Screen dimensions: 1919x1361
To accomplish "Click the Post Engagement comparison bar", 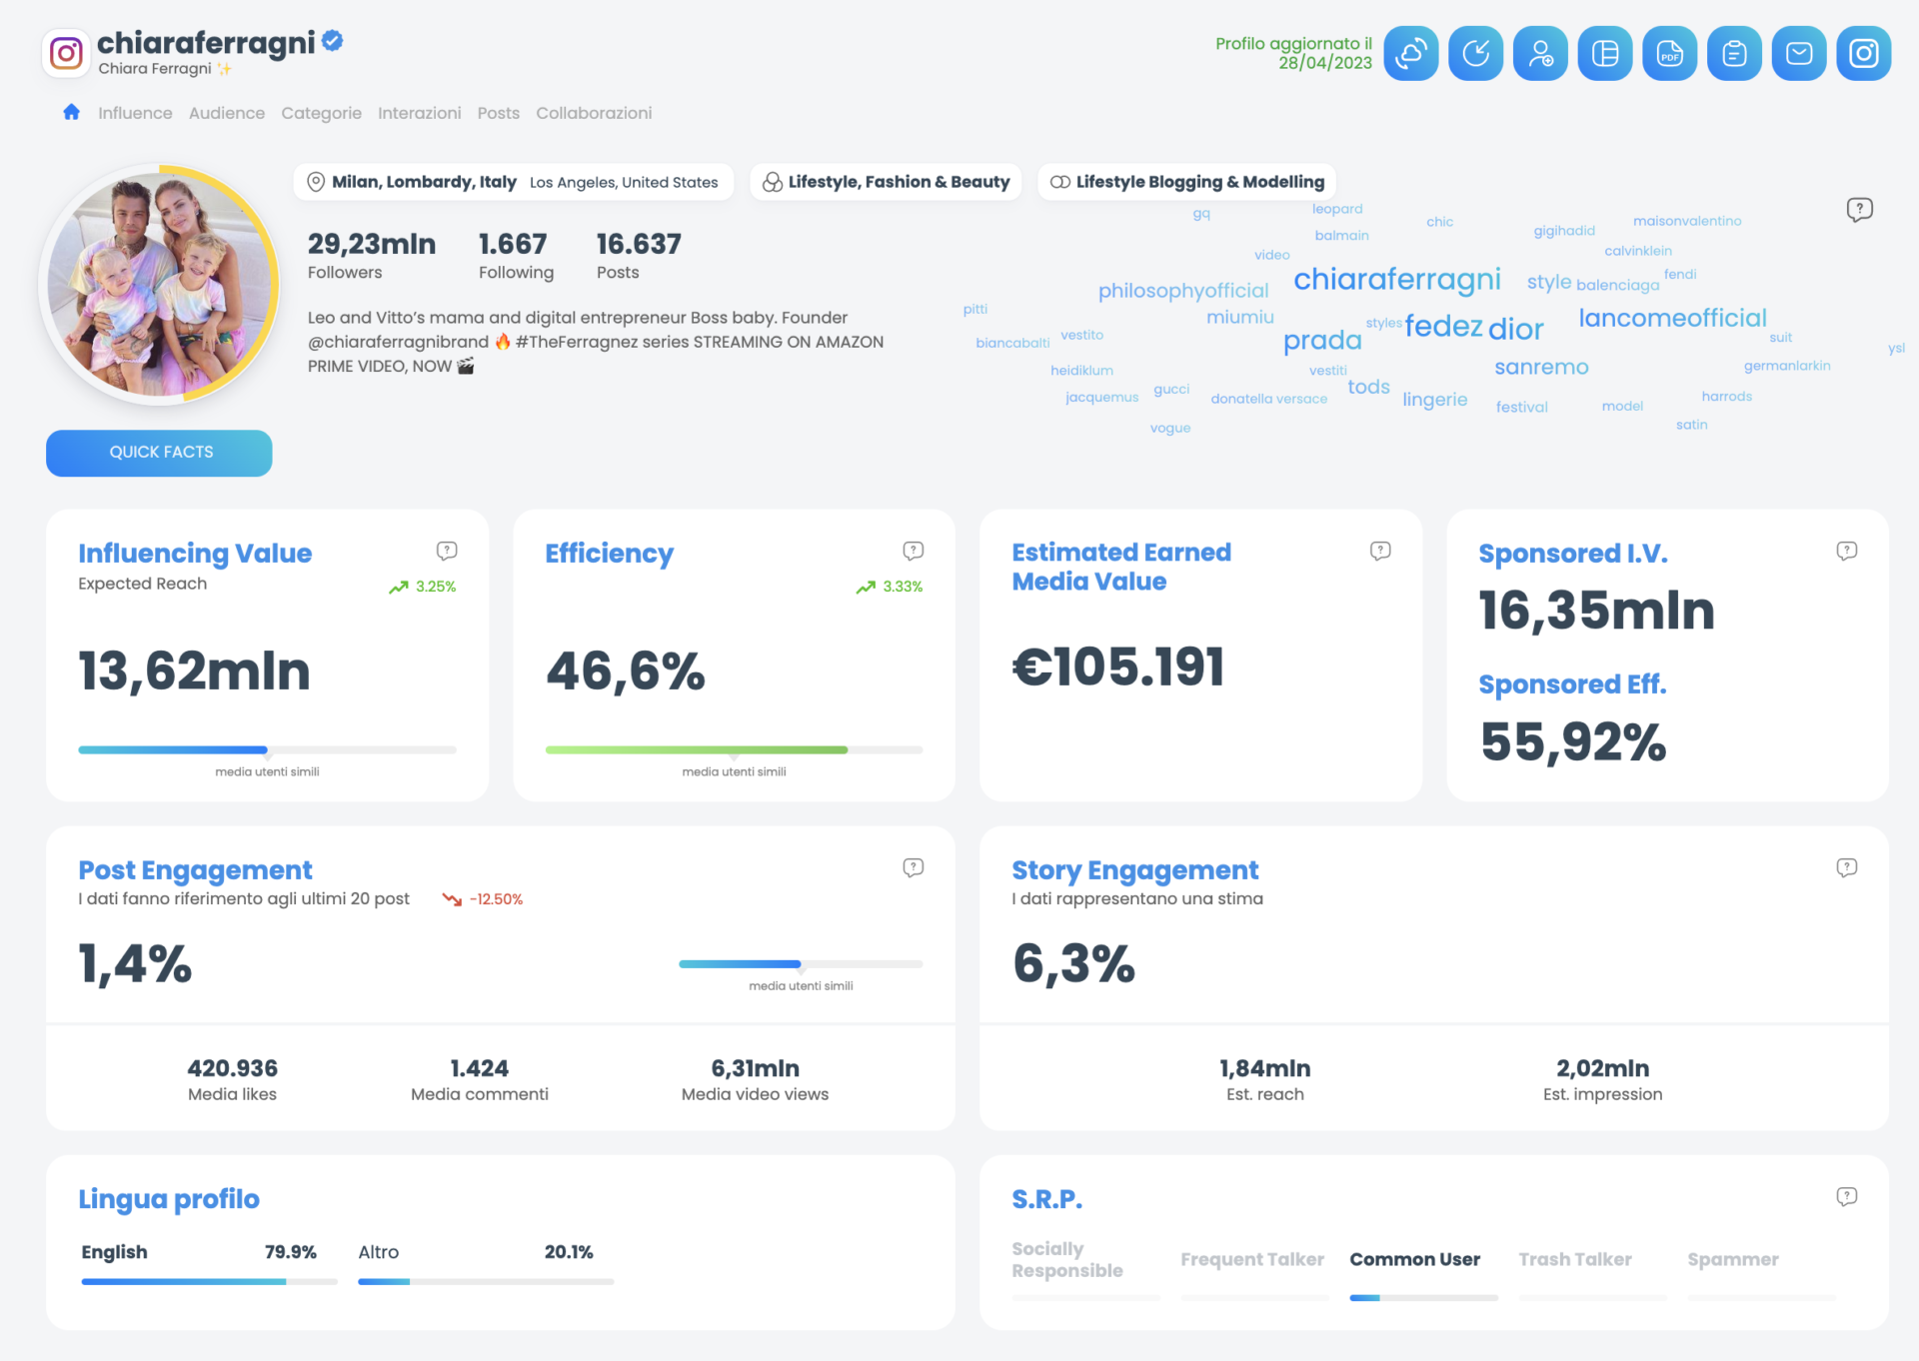I will (801, 964).
